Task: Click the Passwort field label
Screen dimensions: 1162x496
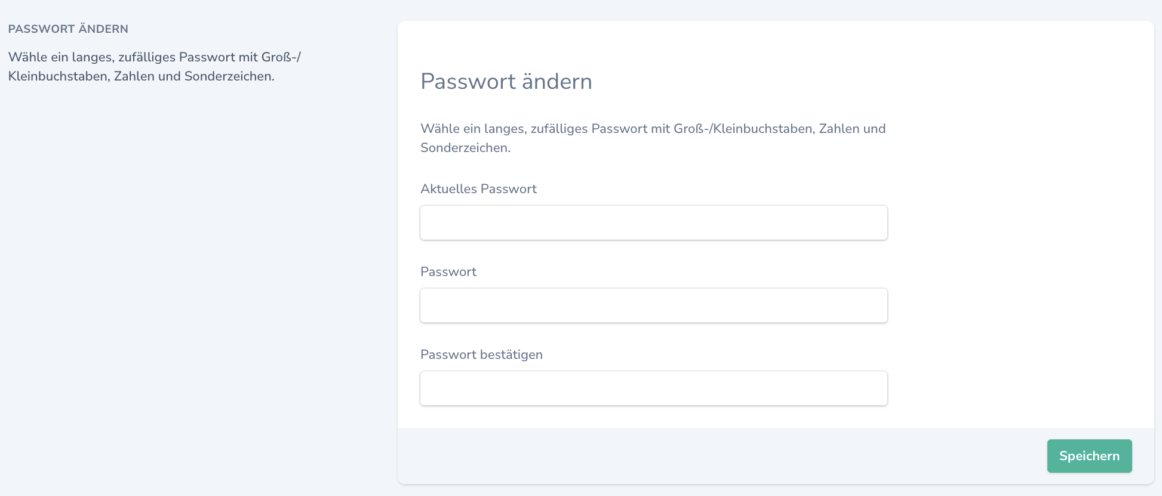Action: (x=448, y=271)
